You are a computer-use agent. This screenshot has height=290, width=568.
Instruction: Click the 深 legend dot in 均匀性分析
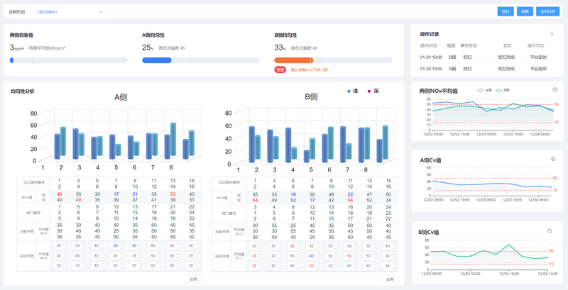pos(368,91)
